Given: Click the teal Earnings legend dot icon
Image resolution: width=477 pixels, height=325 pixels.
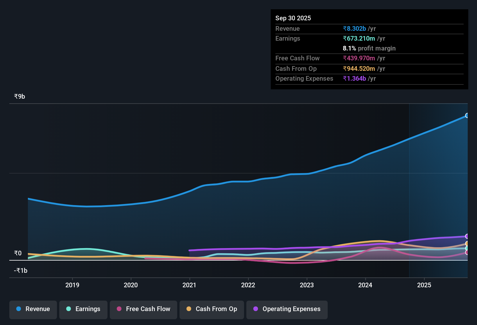Looking at the screenshot, I should click(69, 309).
